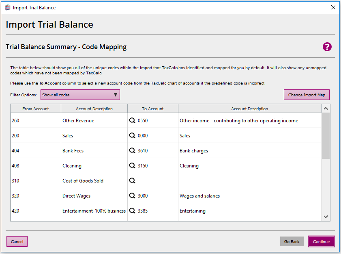Click the Bank Fees description cell

pos(94,150)
